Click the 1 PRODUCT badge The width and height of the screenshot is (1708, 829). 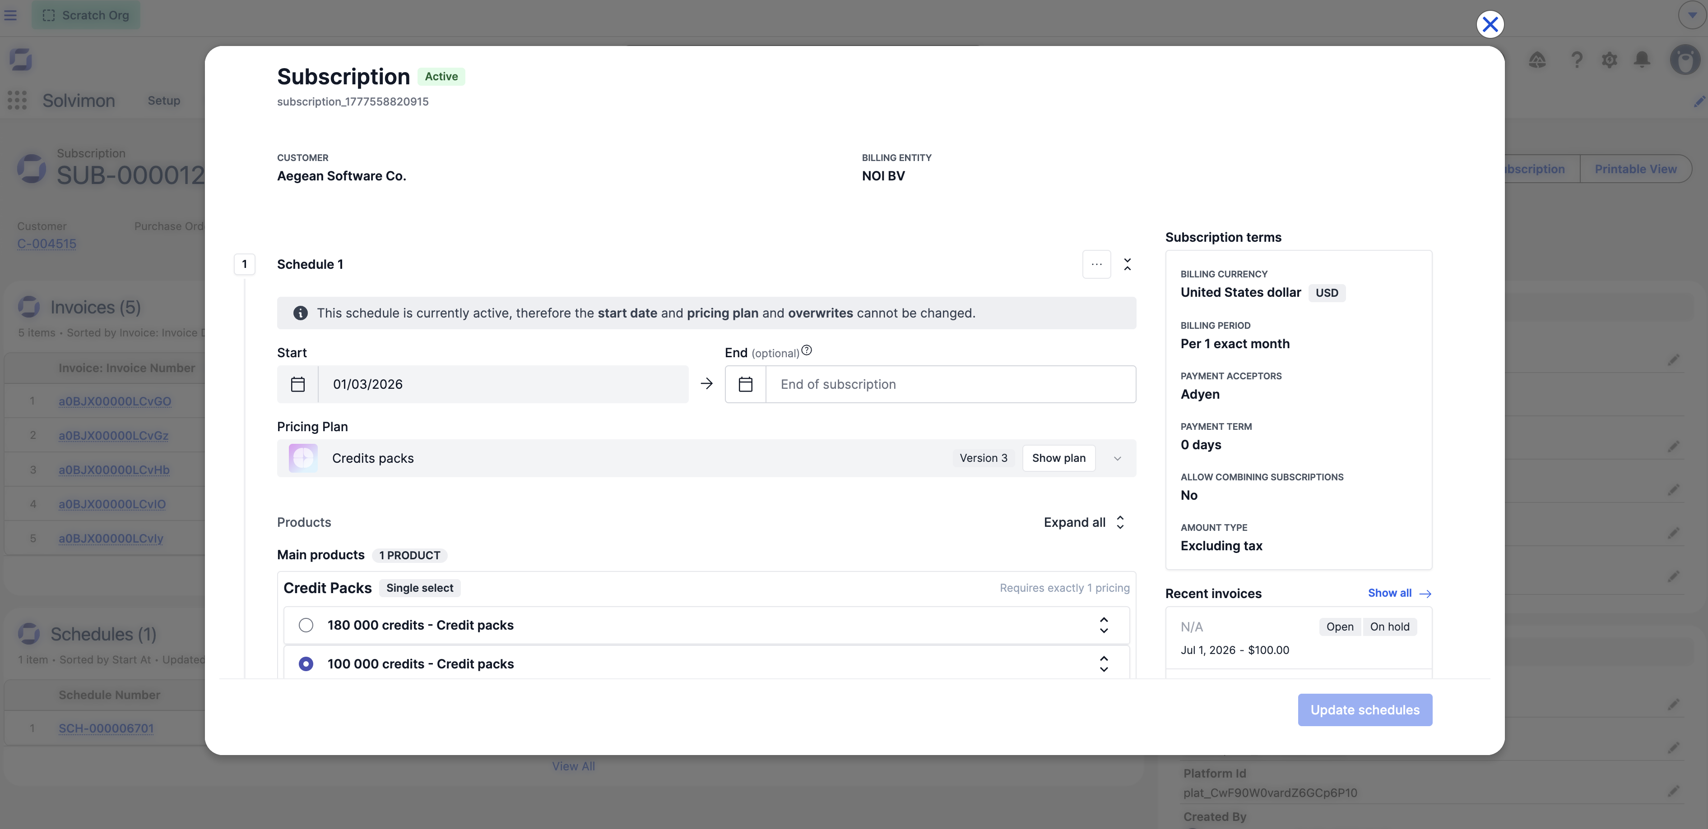410,555
